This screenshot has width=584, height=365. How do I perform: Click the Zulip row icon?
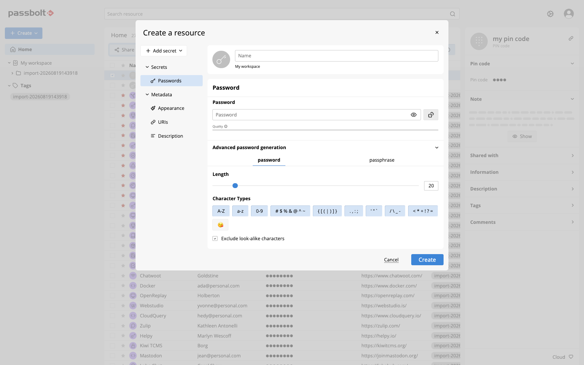pos(133,326)
